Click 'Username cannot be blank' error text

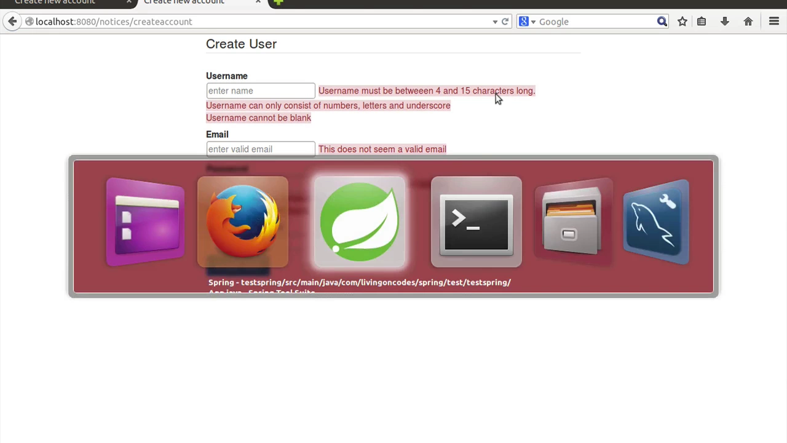click(258, 118)
